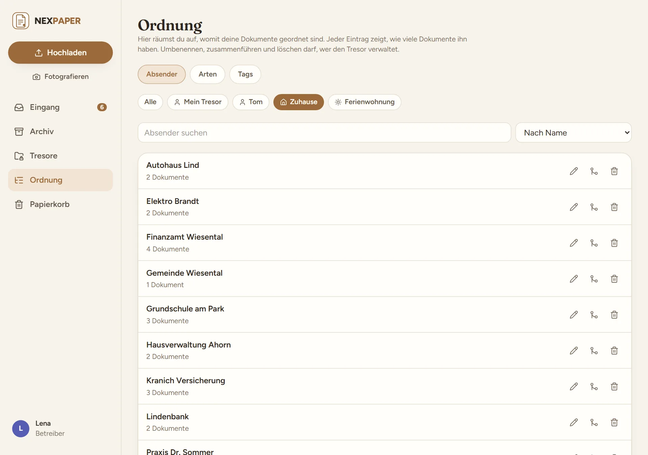Image resolution: width=648 pixels, height=455 pixels.
Task: Click the Hochladen upload button
Action: pyautogui.click(x=60, y=53)
